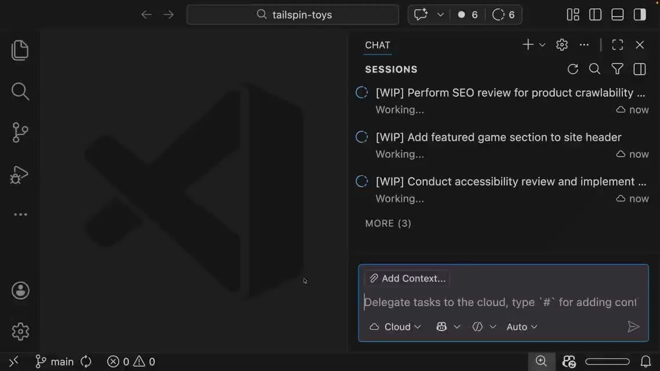Click the main branch in status bar
660x371 pixels.
pyautogui.click(x=55, y=361)
